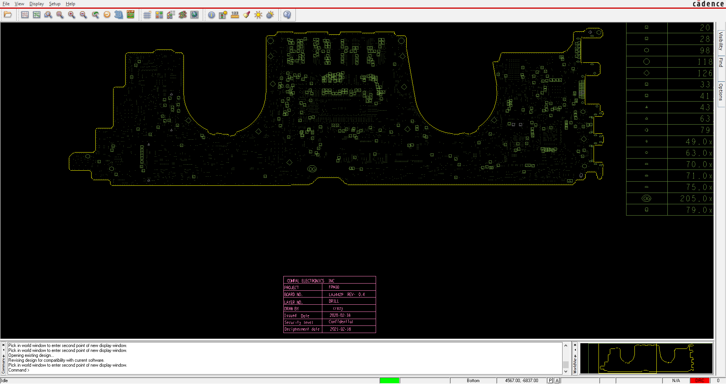Image resolution: width=726 pixels, height=384 pixels.
Task: Click the Show Element info icon
Action: pos(211,15)
